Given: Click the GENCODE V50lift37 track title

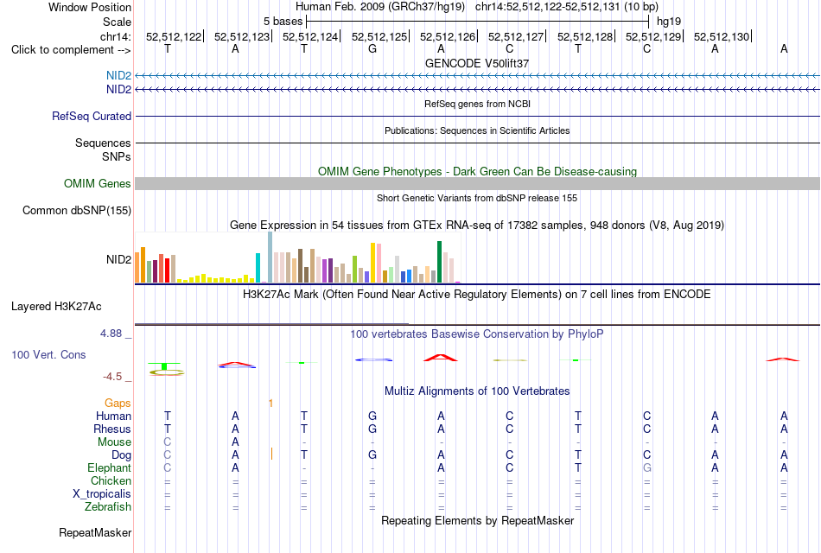Looking at the screenshot, I should coord(477,63).
